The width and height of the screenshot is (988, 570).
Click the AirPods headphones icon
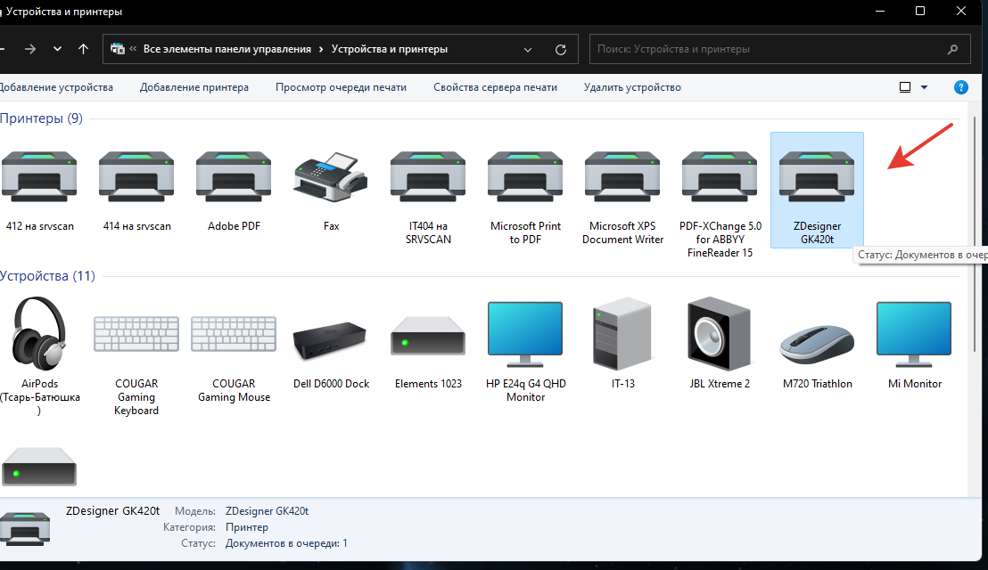point(39,334)
